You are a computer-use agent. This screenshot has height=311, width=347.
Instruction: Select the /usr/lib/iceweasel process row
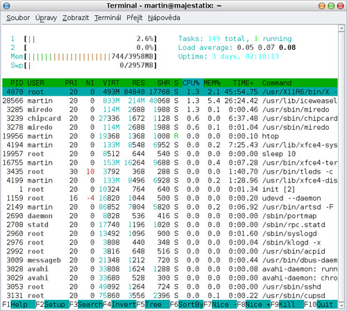pyautogui.click(x=170, y=101)
